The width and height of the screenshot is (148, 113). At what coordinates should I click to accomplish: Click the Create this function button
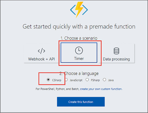pyautogui.click(x=81, y=102)
